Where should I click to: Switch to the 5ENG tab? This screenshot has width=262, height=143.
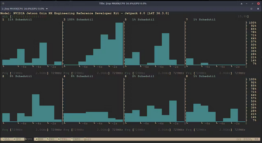click(50, 139)
